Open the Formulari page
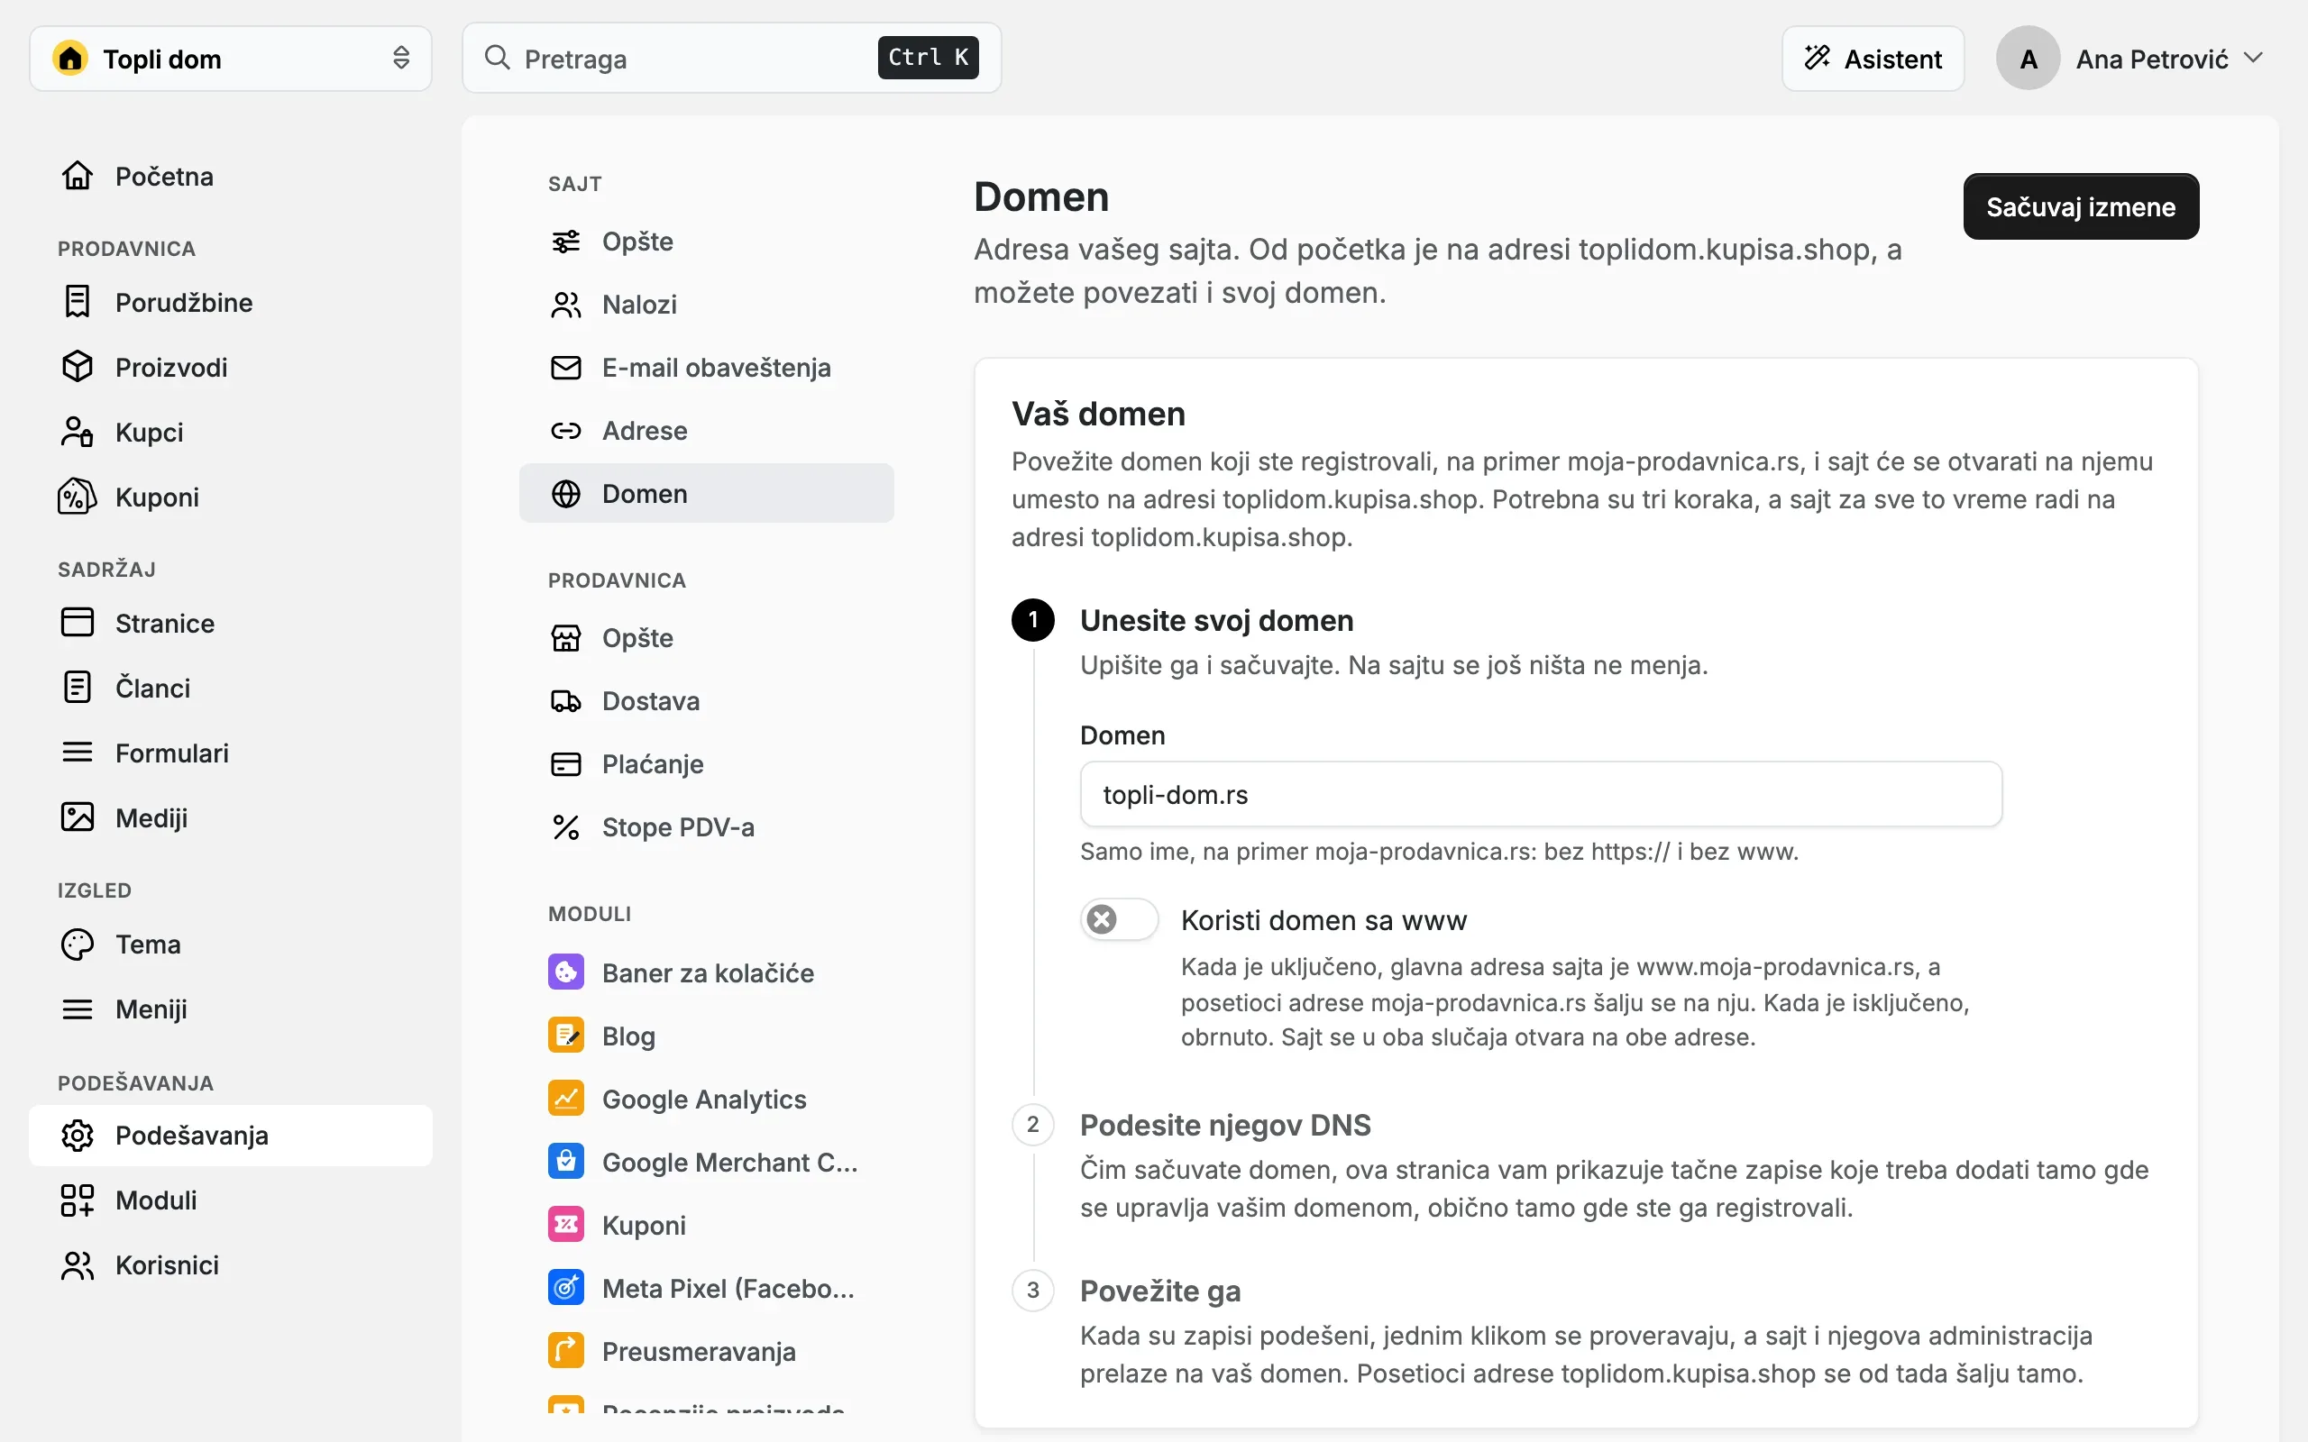The image size is (2308, 1442). click(x=230, y=753)
